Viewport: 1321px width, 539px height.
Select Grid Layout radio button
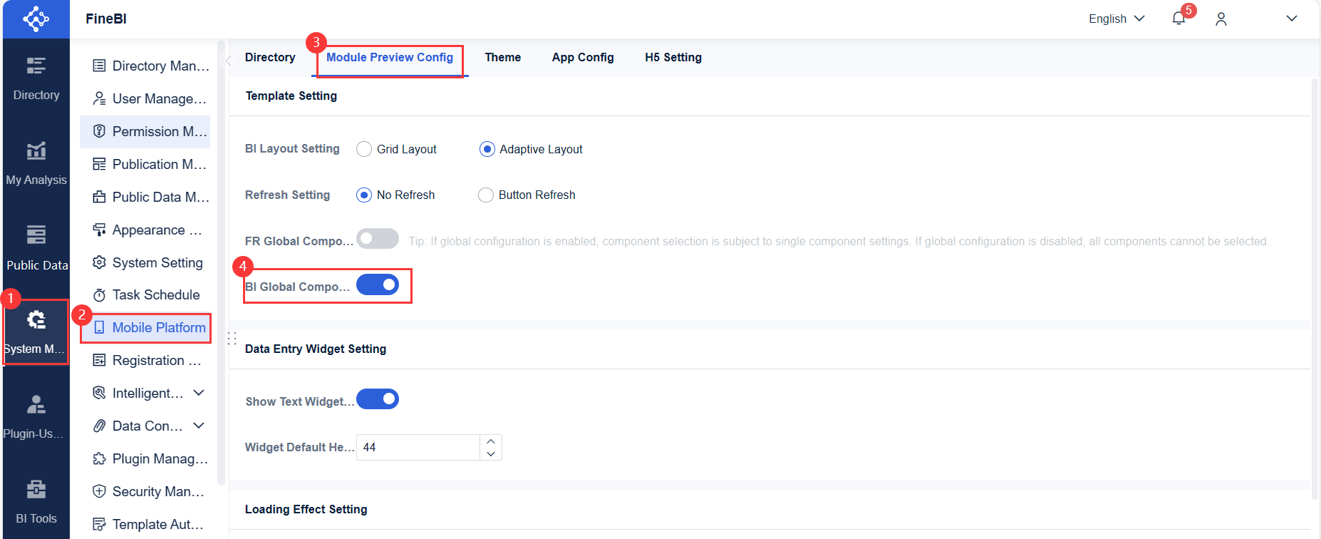[x=364, y=149]
